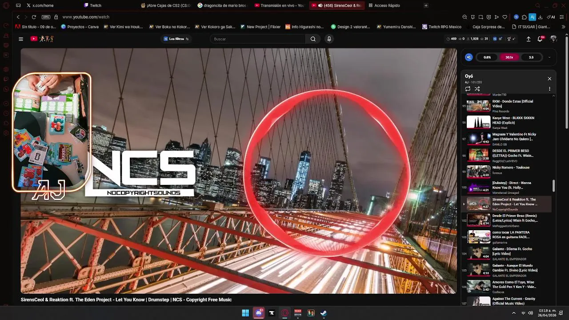
Task: Open Opera GX from the taskbar
Action: click(284, 313)
